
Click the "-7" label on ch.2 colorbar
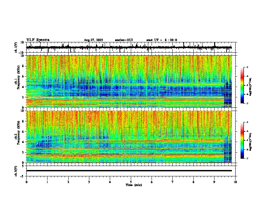click(247, 158)
